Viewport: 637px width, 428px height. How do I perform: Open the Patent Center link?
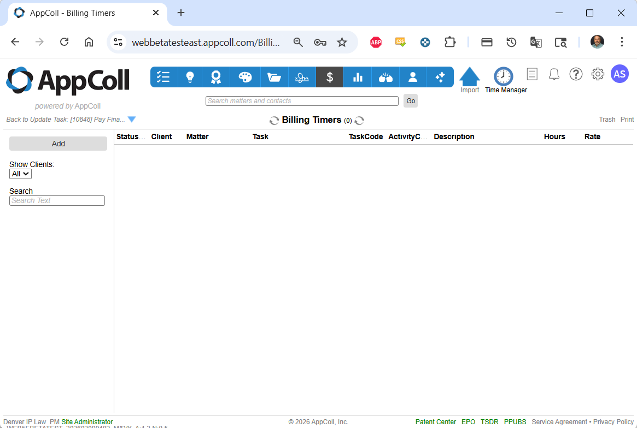tap(435, 422)
